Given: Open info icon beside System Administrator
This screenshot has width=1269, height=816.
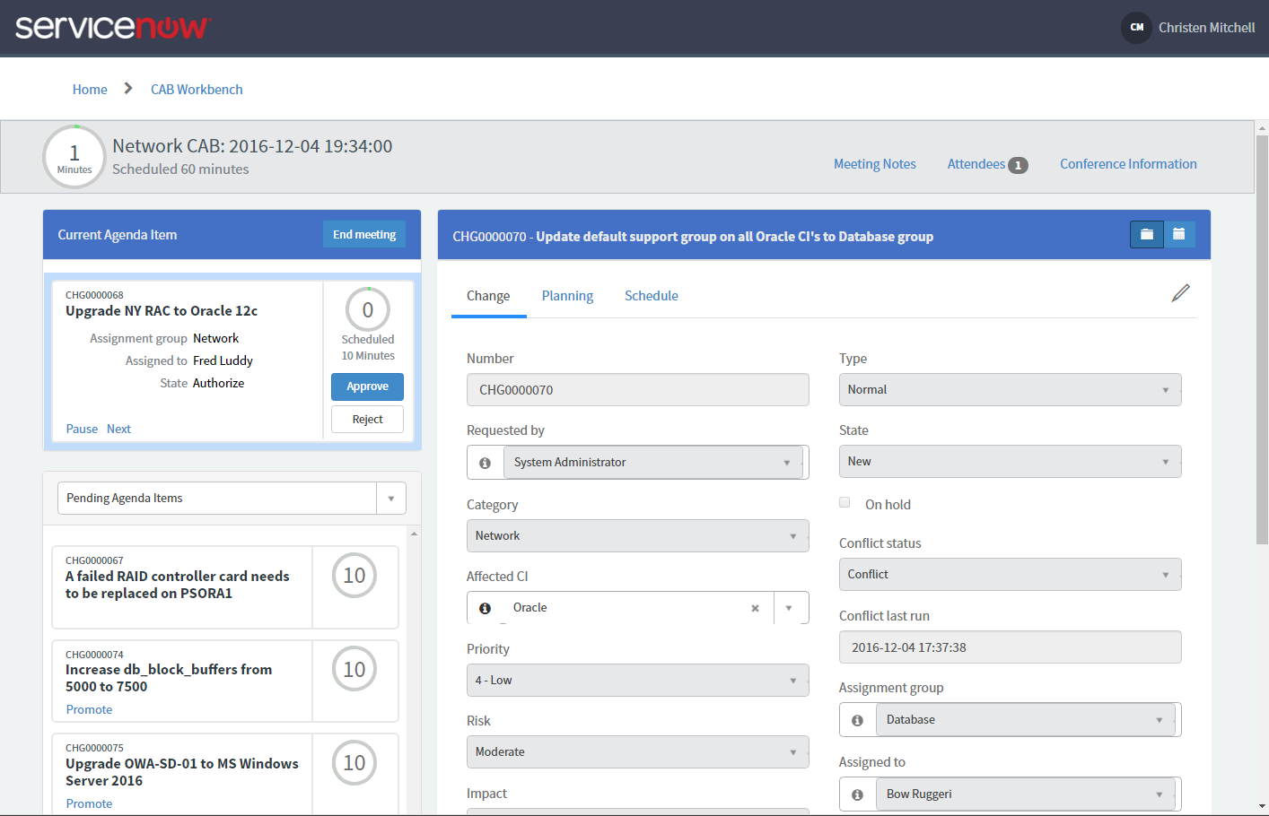Looking at the screenshot, I should click(x=485, y=463).
